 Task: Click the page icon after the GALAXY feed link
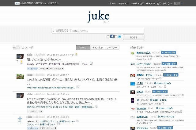coord(97,106)
